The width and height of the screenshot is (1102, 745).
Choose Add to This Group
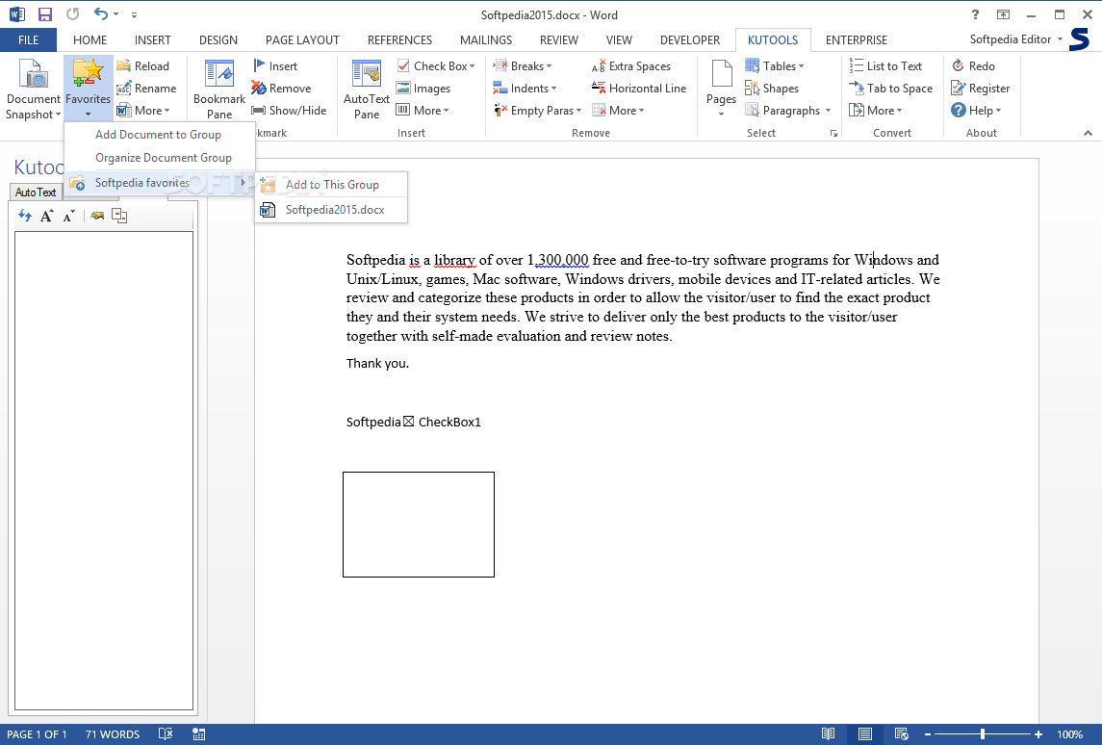click(x=331, y=185)
